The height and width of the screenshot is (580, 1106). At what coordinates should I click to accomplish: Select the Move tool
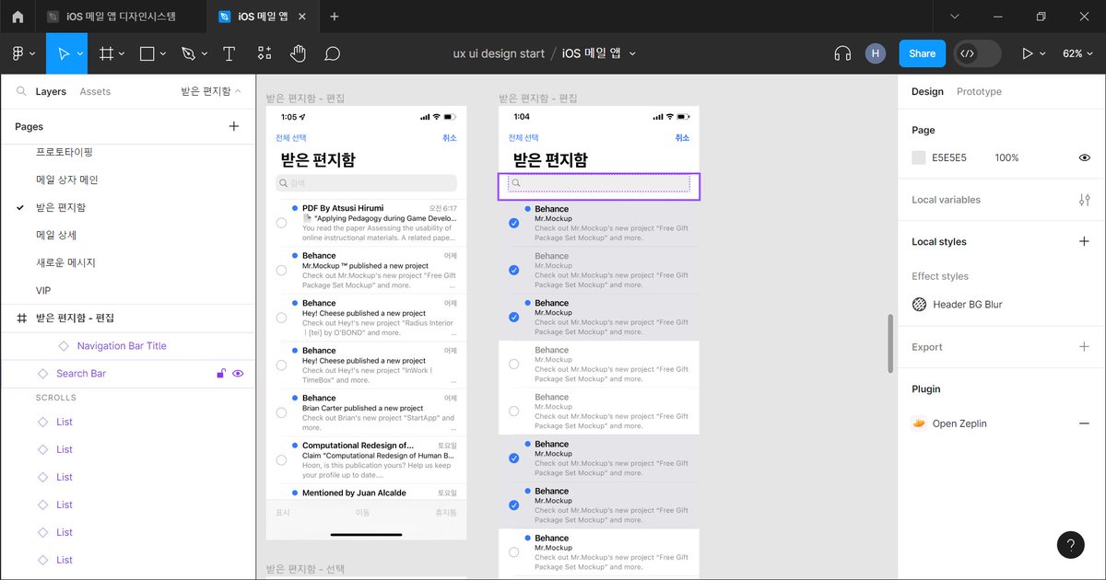[x=65, y=53]
